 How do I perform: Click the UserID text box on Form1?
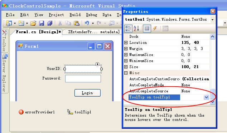click(x=83, y=69)
